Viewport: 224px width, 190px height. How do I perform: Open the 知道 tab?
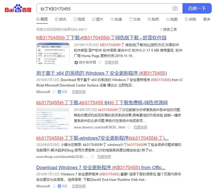click(116, 19)
